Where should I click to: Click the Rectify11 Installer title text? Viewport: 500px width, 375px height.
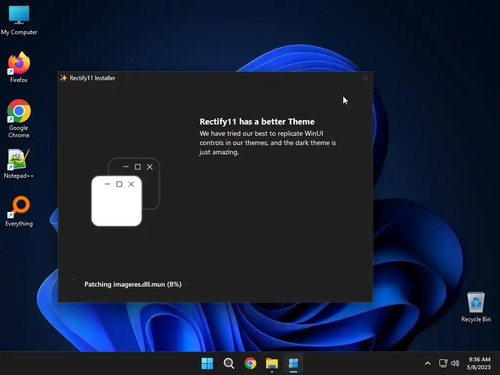92,78
